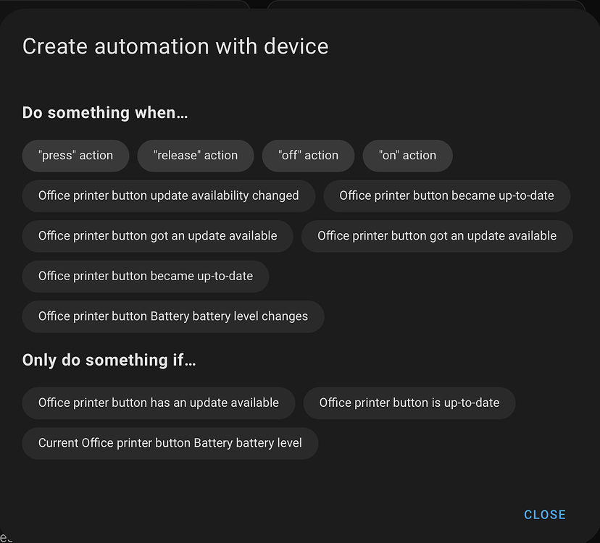Choose the "off" action trigger
Viewport: 600px width, 543px height.
pyautogui.click(x=308, y=155)
